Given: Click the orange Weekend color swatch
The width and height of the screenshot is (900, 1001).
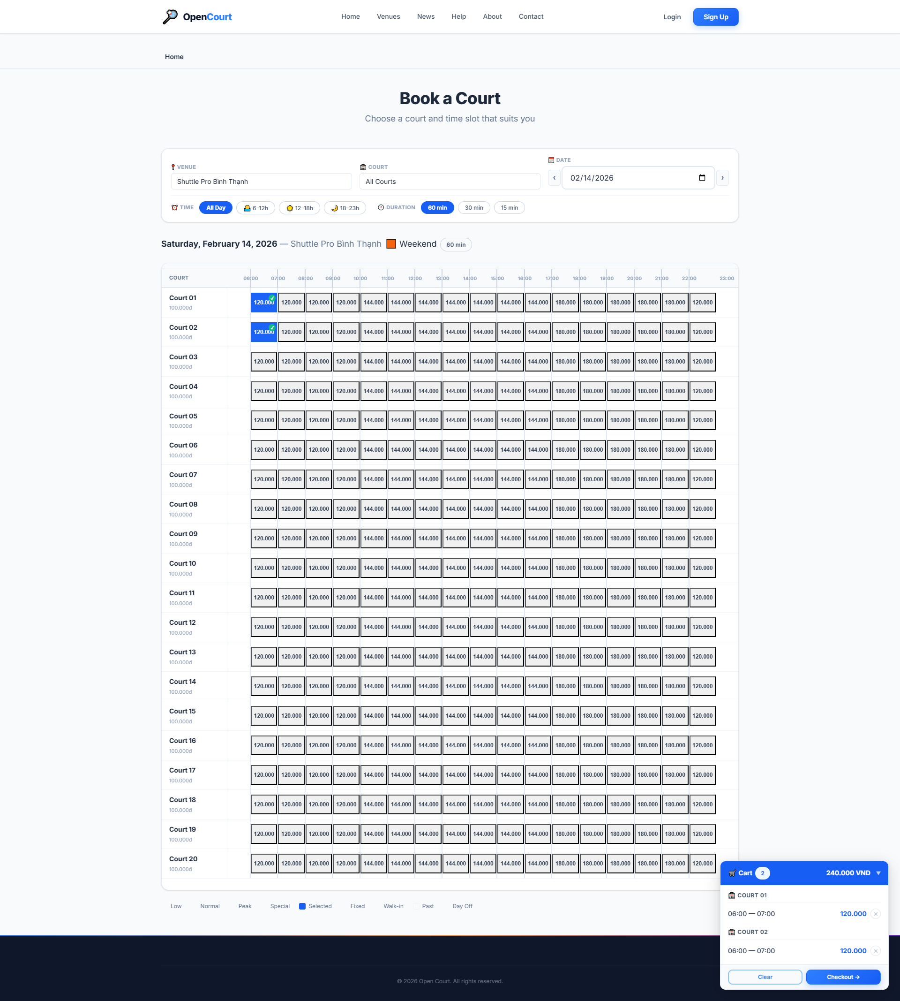Looking at the screenshot, I should click(x=390, y=244).
